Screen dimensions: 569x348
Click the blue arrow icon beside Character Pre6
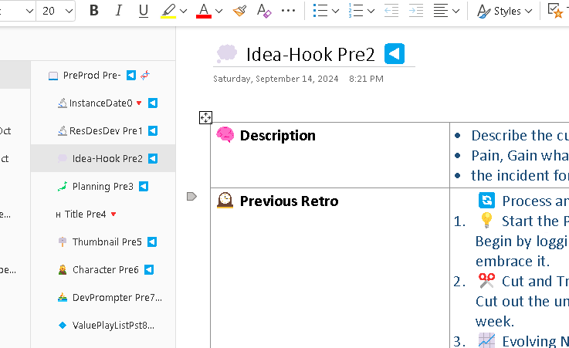149,270
